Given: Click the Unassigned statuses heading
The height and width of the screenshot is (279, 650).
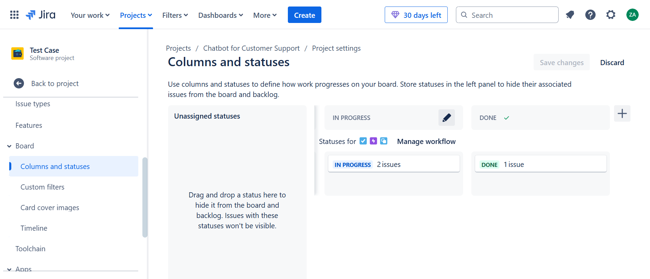Looking at the screenshot, I should (207, 116).
